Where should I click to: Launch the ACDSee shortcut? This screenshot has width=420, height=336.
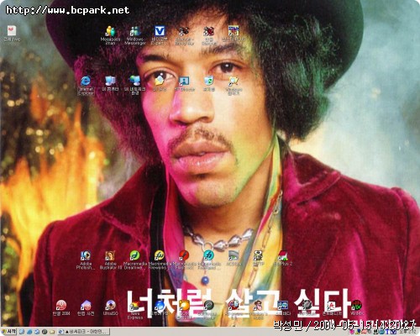(x=234, y=258)
